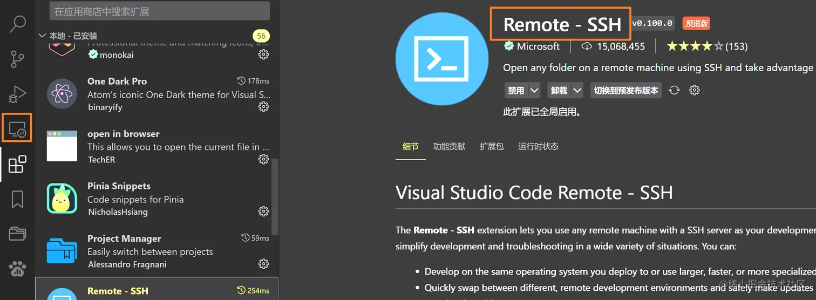This screenshot has width=816, height=300.
Task: Click the 禁用 disable button
Action: 516,90
